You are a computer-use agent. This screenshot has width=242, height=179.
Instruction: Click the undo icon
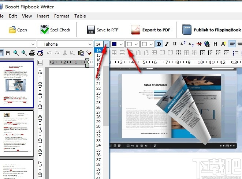[49, 53]
